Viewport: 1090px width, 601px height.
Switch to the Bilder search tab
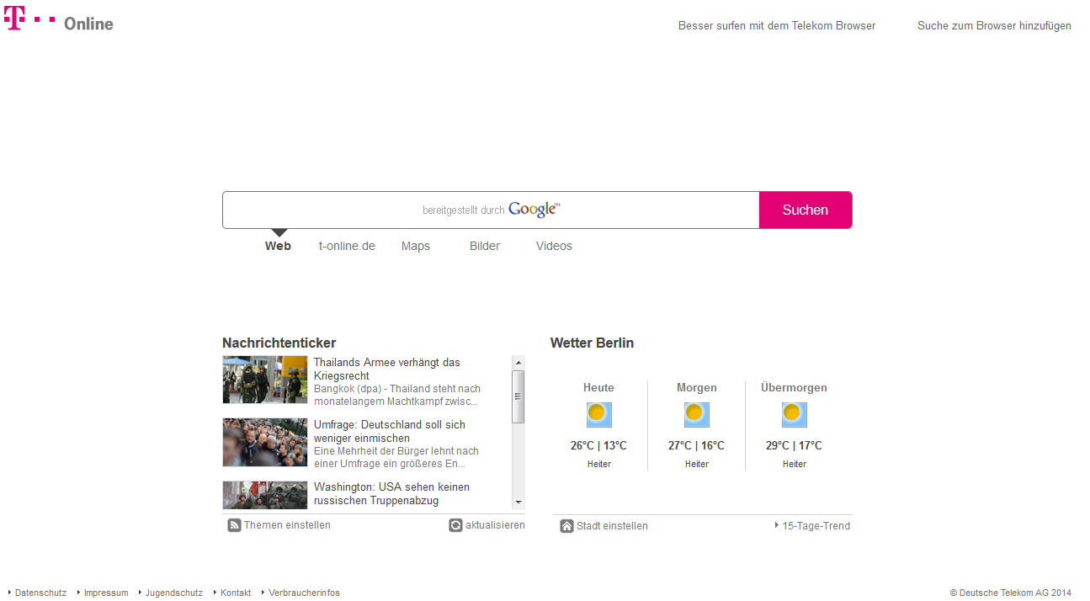coord(485,246)
